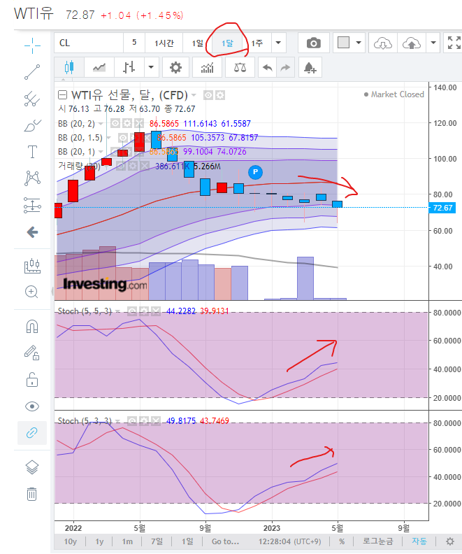Image resolution: width=462 pixels, height=554 pixels.
Task: Take a chart snapshot with camera icon
Action: pos(313,43)
